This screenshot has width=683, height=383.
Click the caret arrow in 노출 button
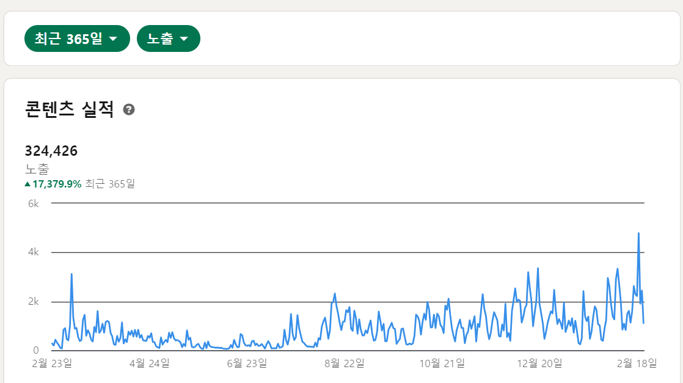click(184, 38)
